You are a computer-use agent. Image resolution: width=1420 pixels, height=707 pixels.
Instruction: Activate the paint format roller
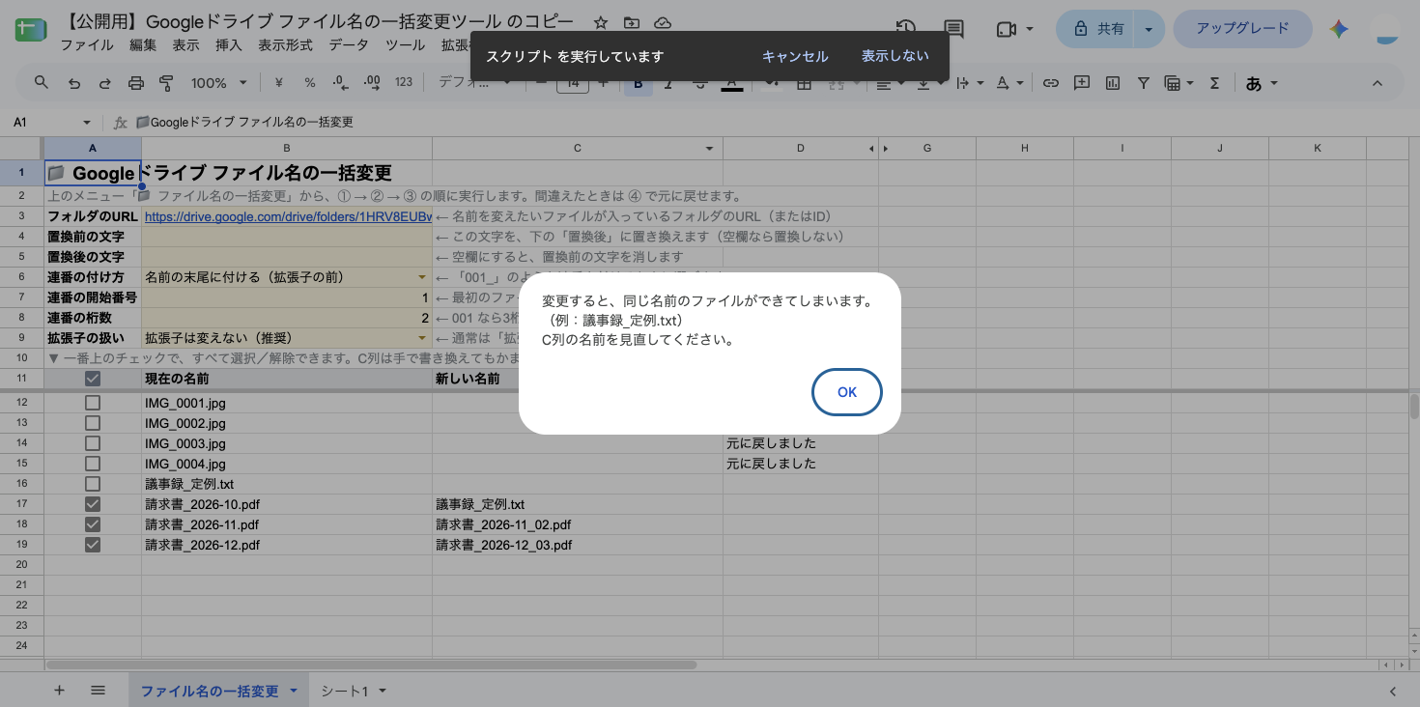165,83
